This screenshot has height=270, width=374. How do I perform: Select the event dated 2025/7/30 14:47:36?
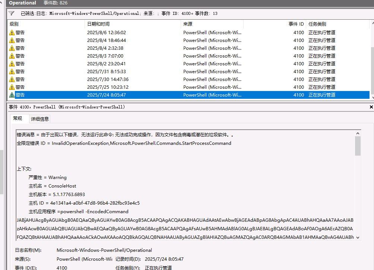point(108,79)
